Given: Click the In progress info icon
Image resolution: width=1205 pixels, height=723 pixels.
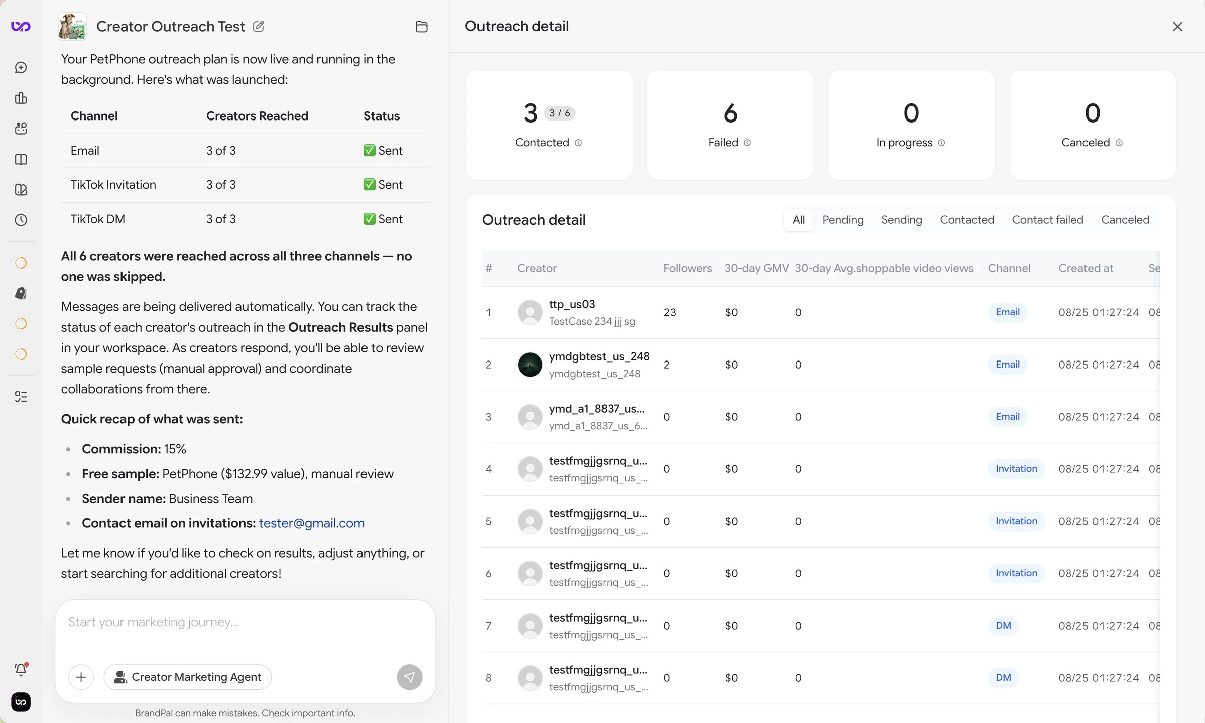Looking at the screenshot, I should tap(941, 143).
